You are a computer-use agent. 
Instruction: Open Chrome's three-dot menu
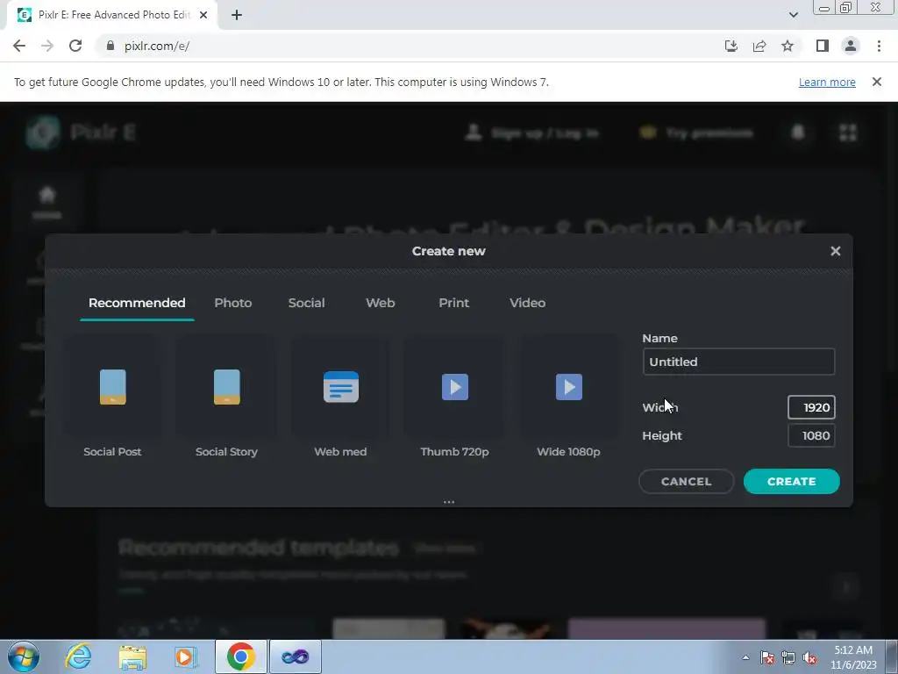[879, 46]
